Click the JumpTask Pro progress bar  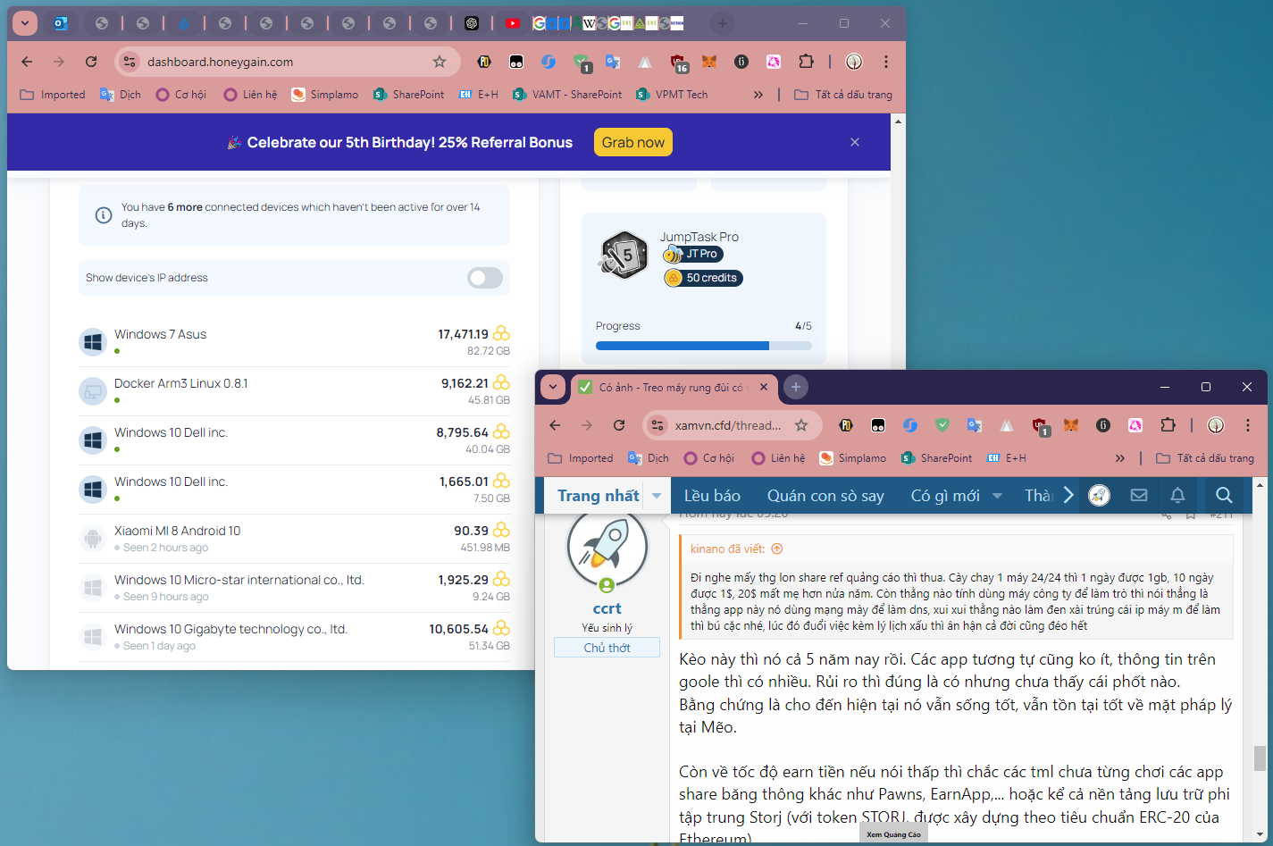[x=704, y=346]
